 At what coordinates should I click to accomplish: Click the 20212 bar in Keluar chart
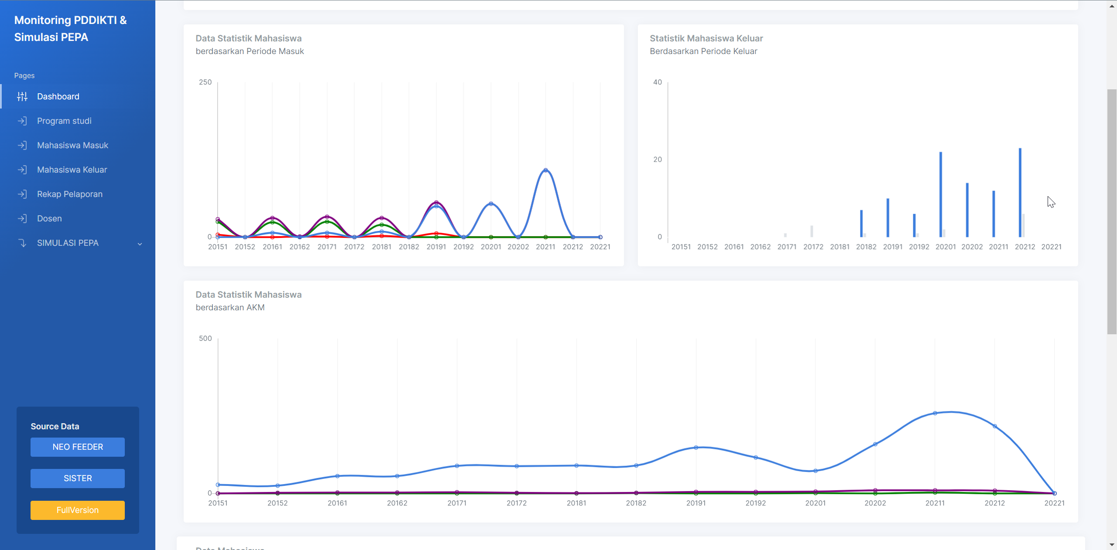click(x=1020, y=193)
